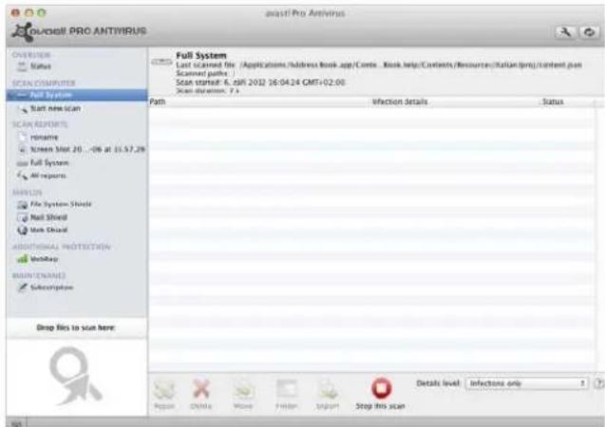This screenshot has width=605, height=427.
Task: Open the Details level dropdown
Action: tap(527, 383)
